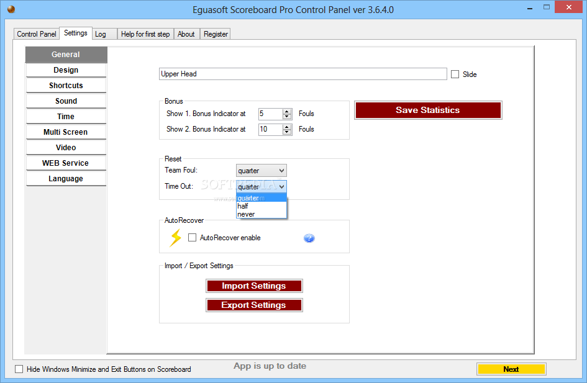Click the Save Statistics button
Screen dimensions: 587x383
[428, 110]
